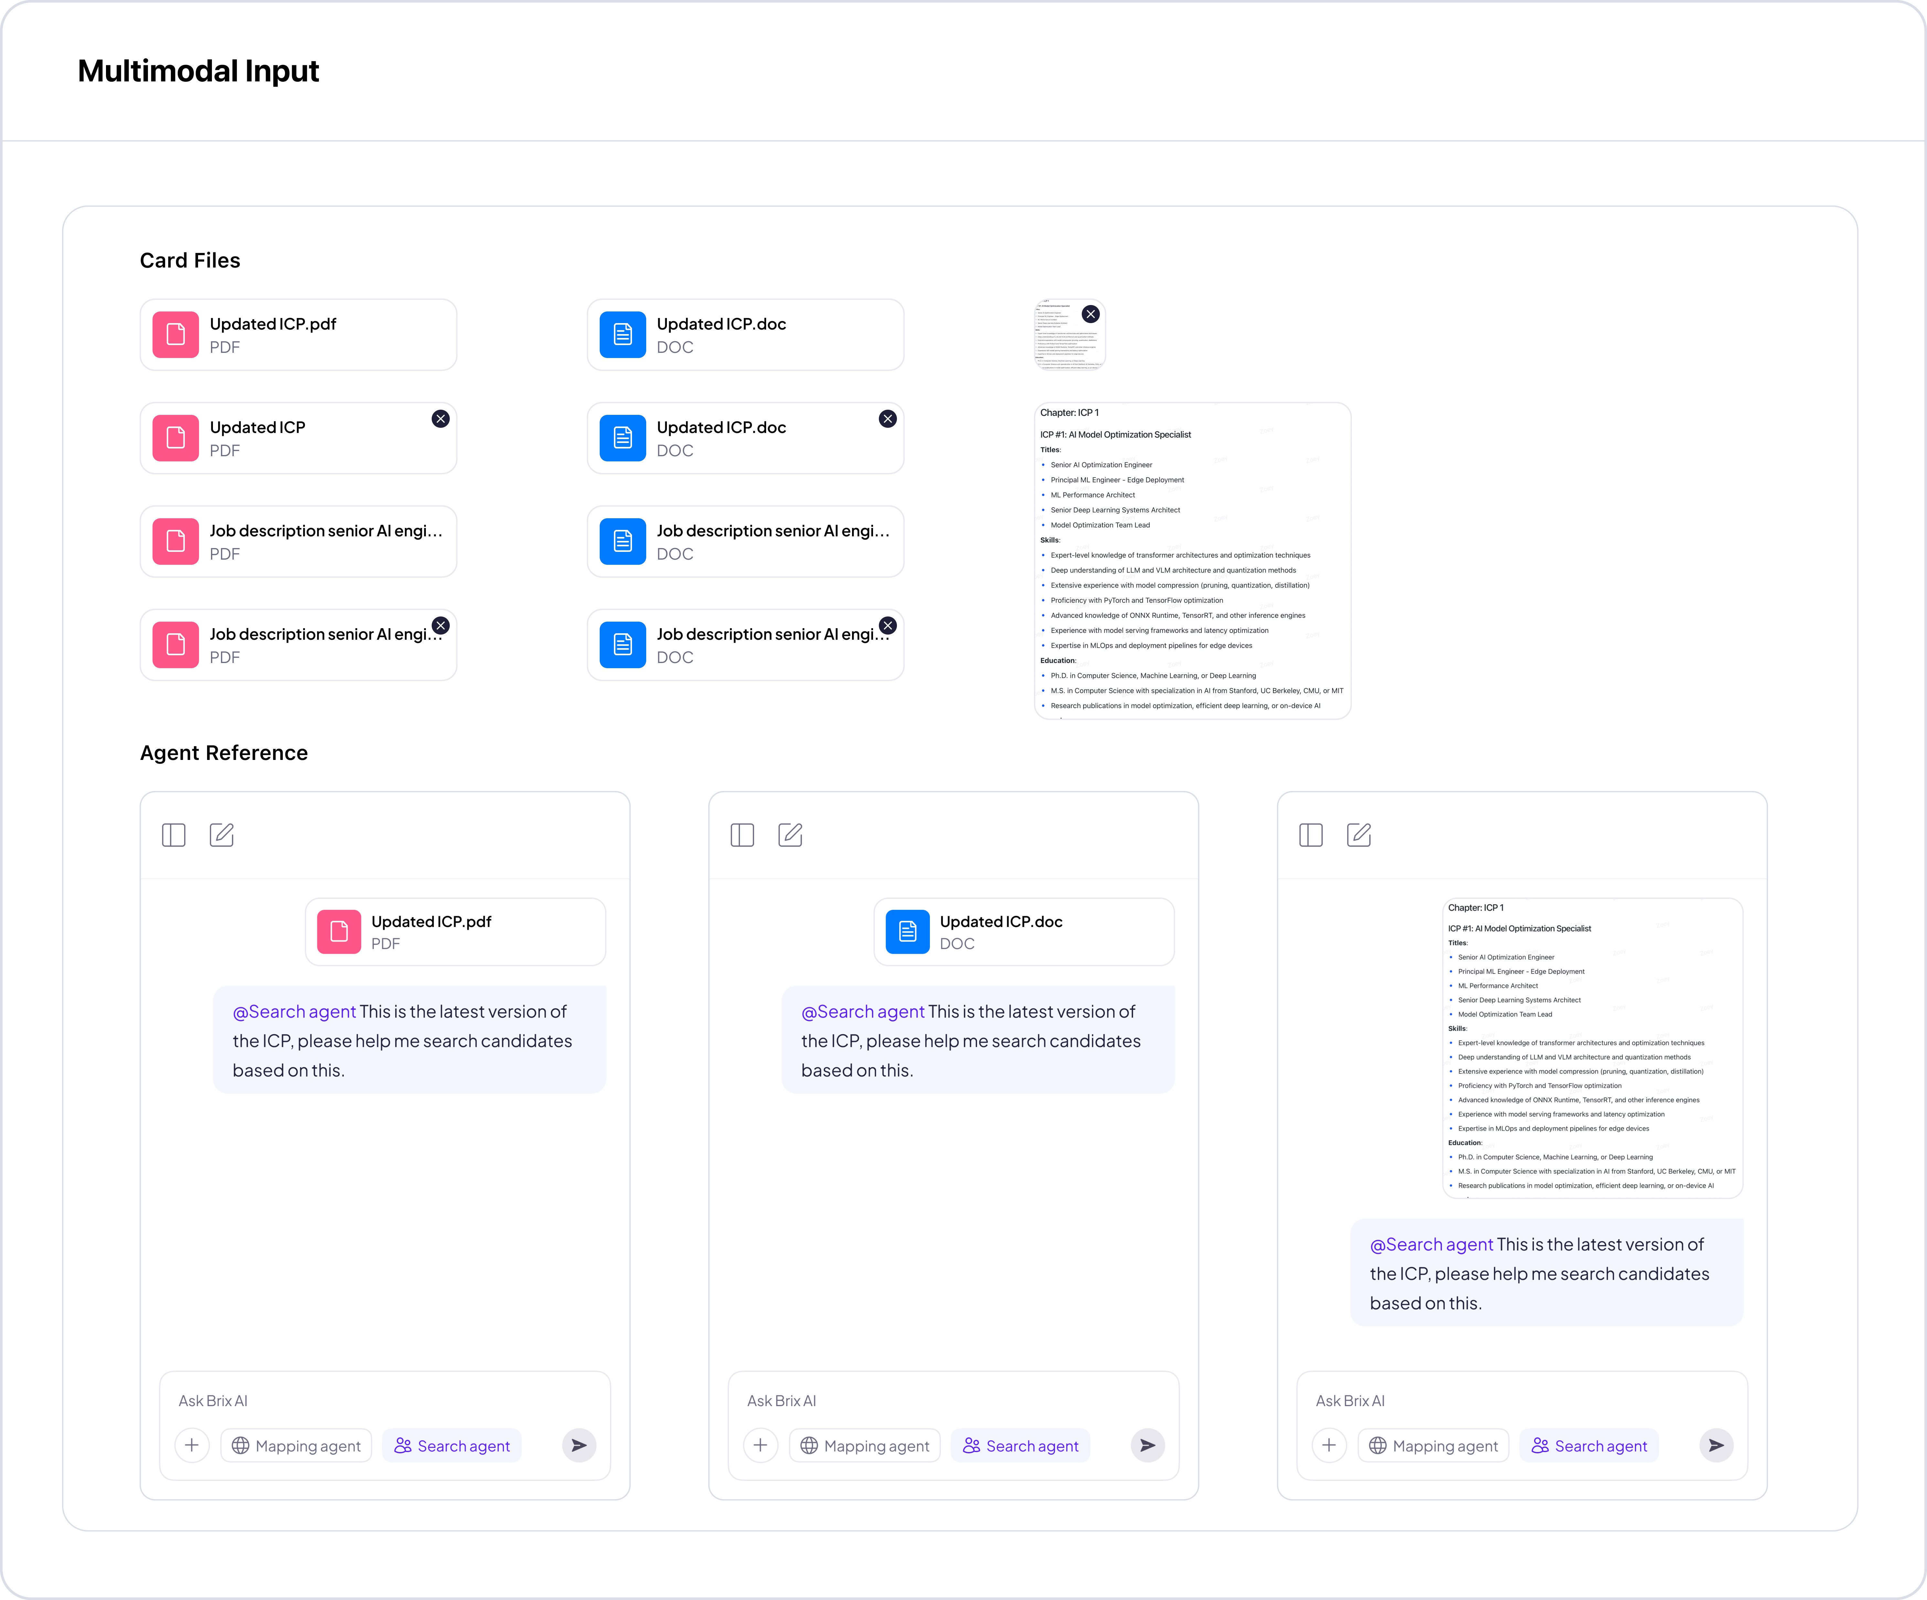Select Search agent in middle chat panel
The width and height of the screenshot is (1927, 1600).
(x=1020, y=1446)
